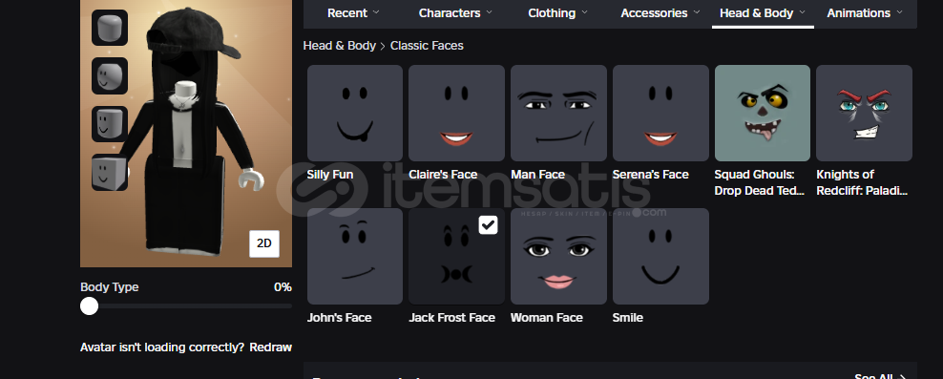
Task: Click the Classic Faces breadcrumb
Action: [427, 46]
